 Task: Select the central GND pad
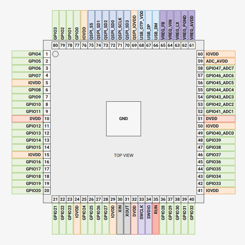pos(123,118)
